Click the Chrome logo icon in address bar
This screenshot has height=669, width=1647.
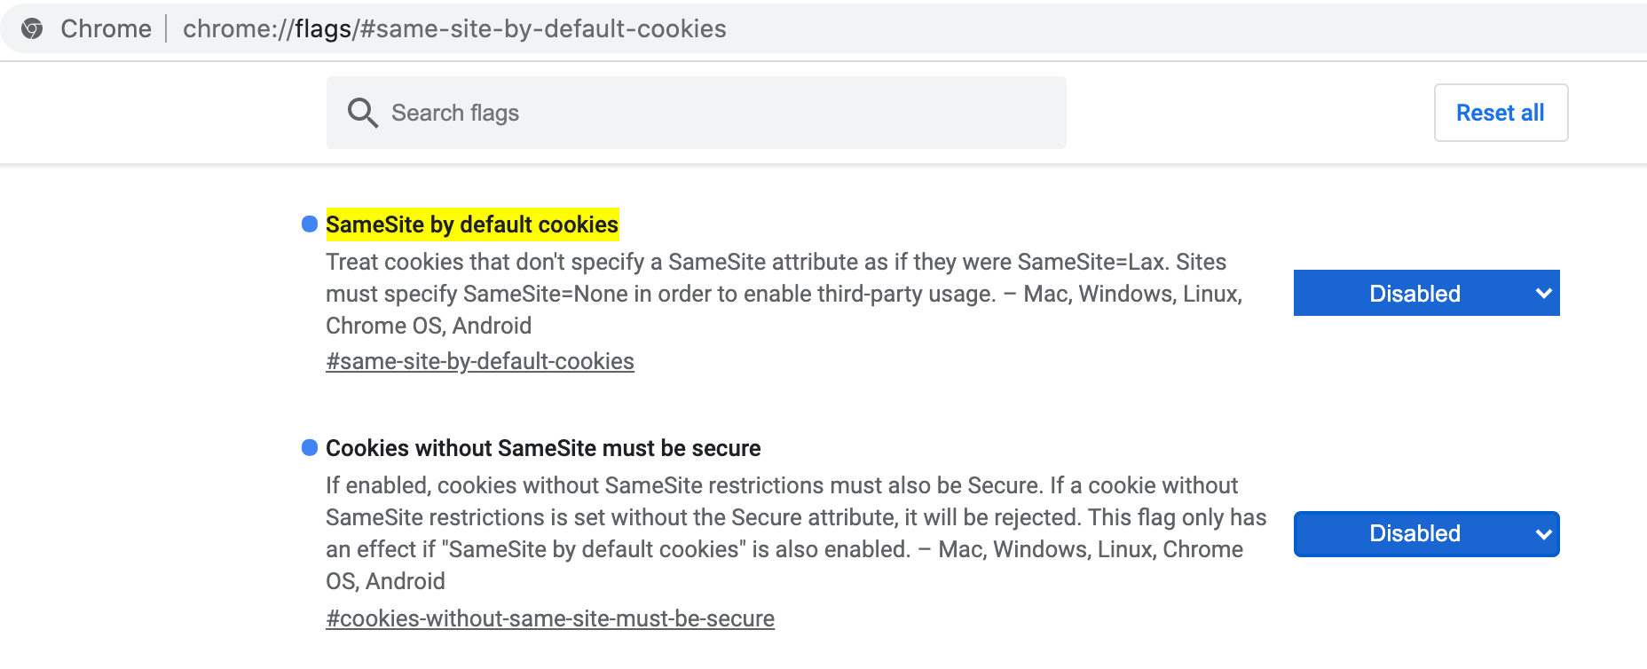point(32,28)
